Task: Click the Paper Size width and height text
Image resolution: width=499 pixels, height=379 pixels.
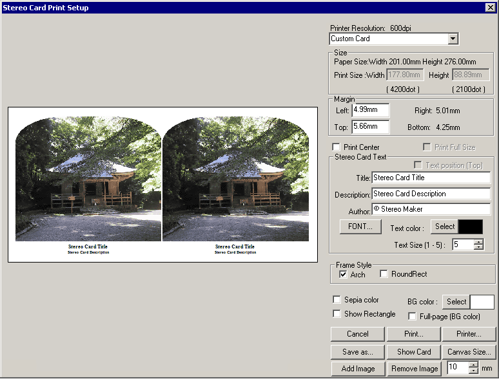Action: pyautogui.click(x=405, y=62)
